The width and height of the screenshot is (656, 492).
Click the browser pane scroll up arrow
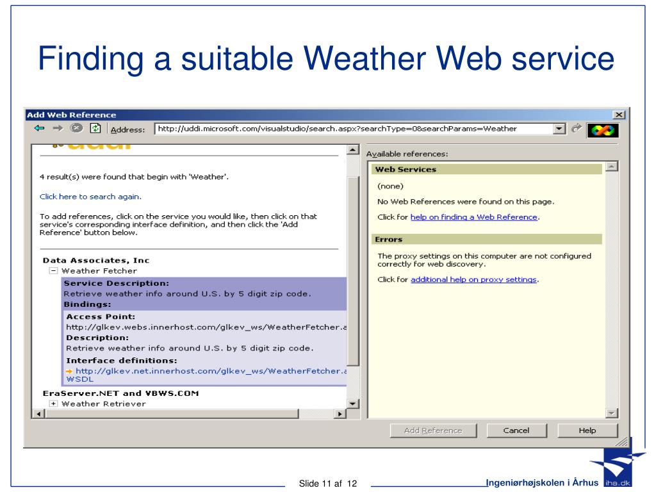point(353,150)
